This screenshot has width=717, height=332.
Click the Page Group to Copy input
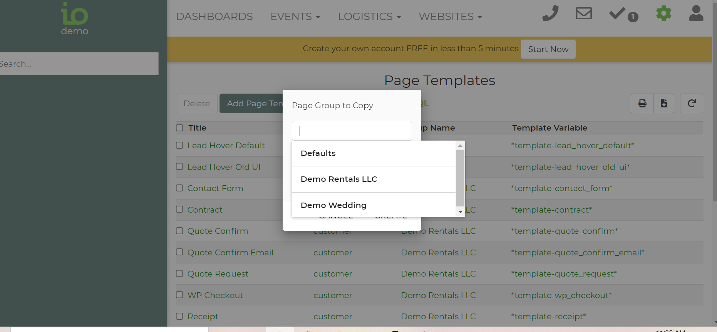[x=352, y=131]
